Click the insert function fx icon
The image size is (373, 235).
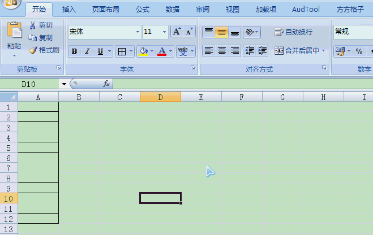106,84
